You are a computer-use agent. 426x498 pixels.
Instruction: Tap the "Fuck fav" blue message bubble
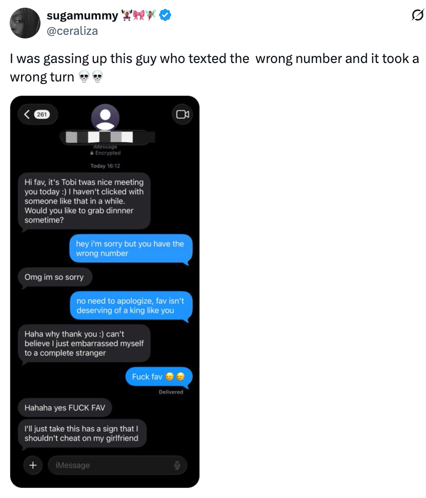click(159, 377)
